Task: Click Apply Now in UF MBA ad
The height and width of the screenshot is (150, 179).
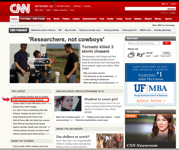Action: click(151, 101)
